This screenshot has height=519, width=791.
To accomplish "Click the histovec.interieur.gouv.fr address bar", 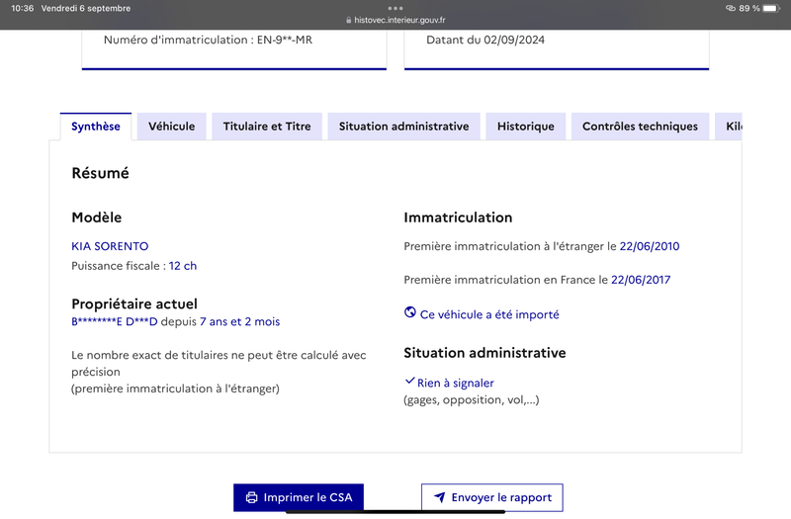I will coord(395,20).
